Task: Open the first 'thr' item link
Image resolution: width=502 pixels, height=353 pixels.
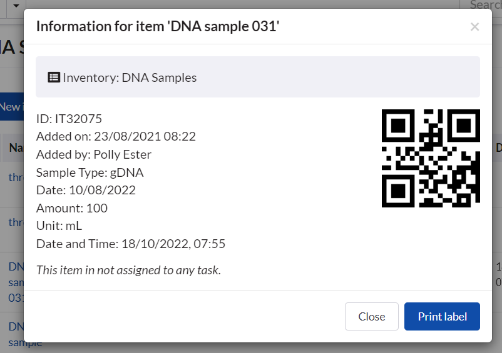Action: pyautogui.click(x=15, y=177)
